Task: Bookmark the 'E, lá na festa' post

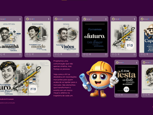Action: (x=136, y=95)
